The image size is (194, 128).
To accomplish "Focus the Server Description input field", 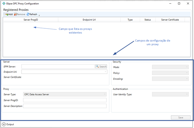I will 65,106.
